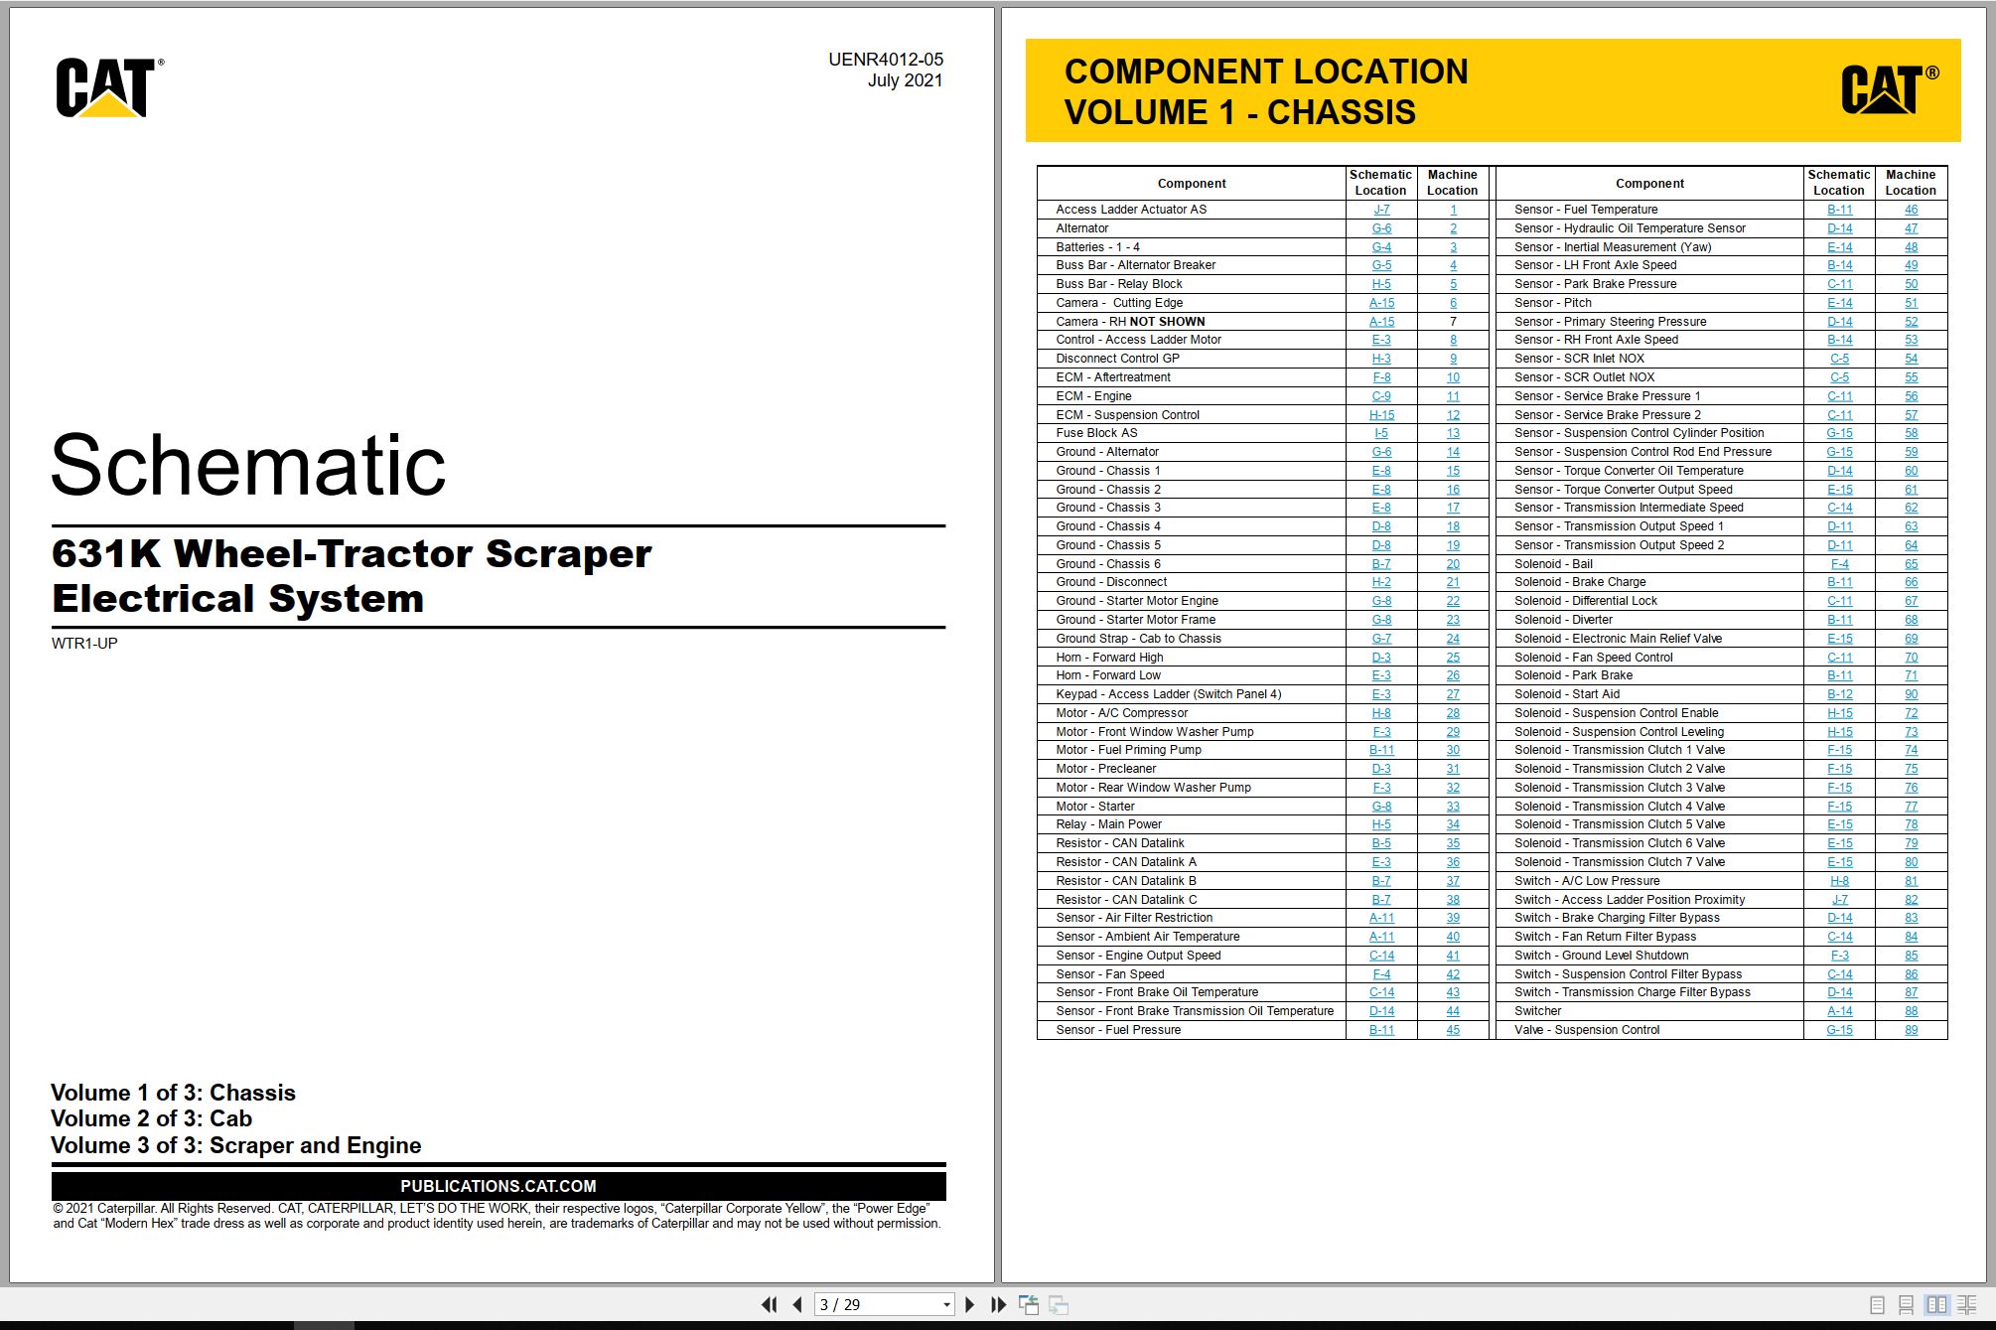Open schematic location A-11 for Air Filter Restriction sensor
The image size is (1996, 1330).
(x=1381, y=918)
